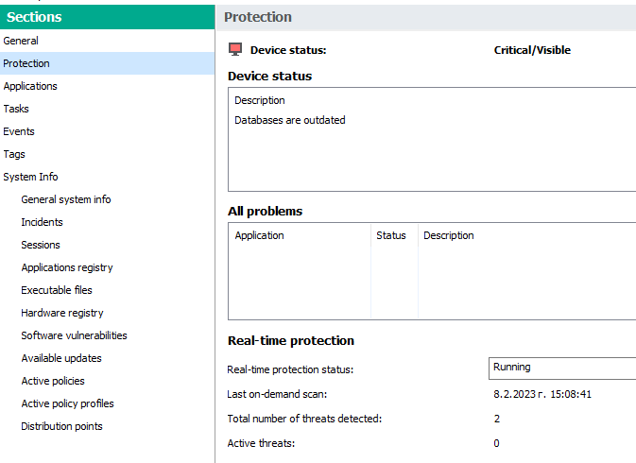Open Available updates
The height and width of the screenshot is (463, 636).
pyautogui.click(x=61, y=358)
